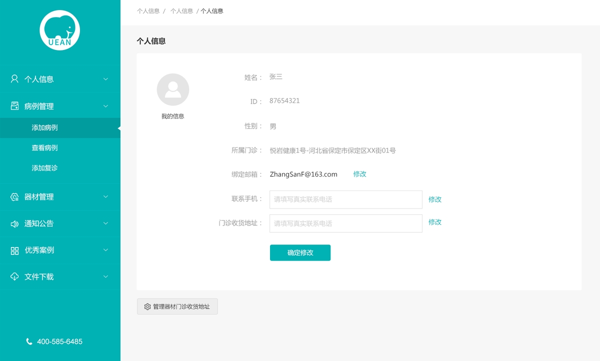Click the phone icon beside 400-585-6485
This screenshot has height=361, width=600.
(x=29, y=341)
